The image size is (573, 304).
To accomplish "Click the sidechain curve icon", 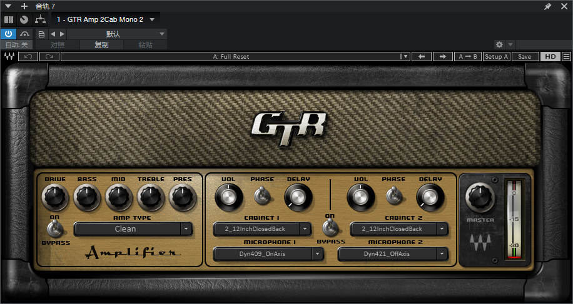I will pyautogui.click(x=25, y=34).
